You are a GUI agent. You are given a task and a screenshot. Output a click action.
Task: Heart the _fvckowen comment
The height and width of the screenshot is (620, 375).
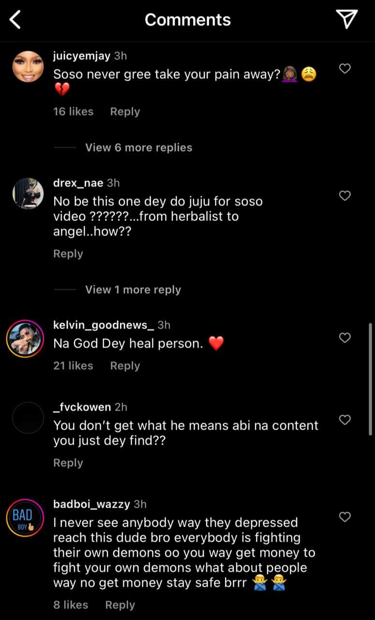[345, 419]
